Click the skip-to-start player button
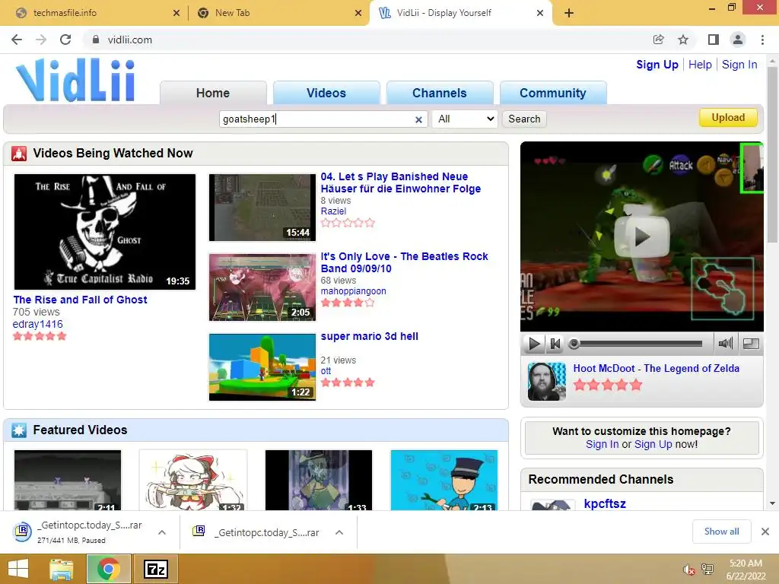The height and width of the screenshot is (584, 779). click(x=555, y=344)
